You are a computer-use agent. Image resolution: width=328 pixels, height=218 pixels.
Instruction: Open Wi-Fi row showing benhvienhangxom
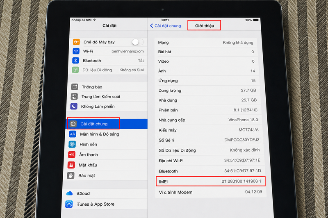[x=109, y=51]
